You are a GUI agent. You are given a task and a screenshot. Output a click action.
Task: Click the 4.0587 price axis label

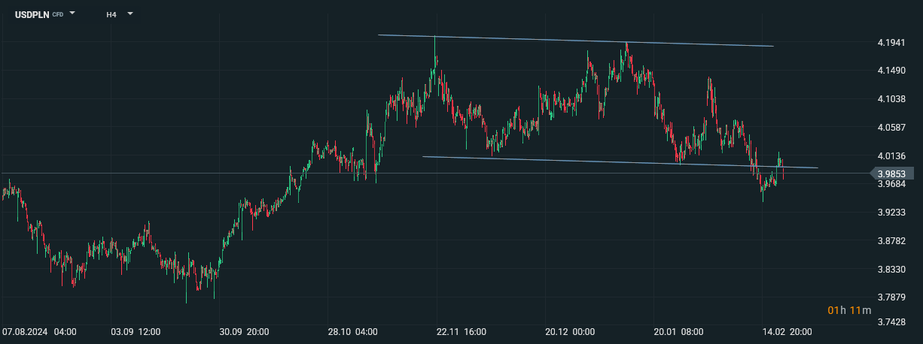(891, 128)
